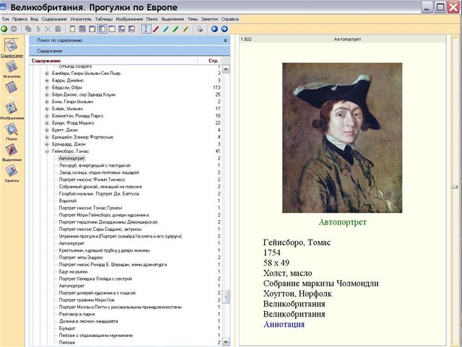
Task: Select the red highlighter pen
Action: pyautogui.click(x=156, y=29)
